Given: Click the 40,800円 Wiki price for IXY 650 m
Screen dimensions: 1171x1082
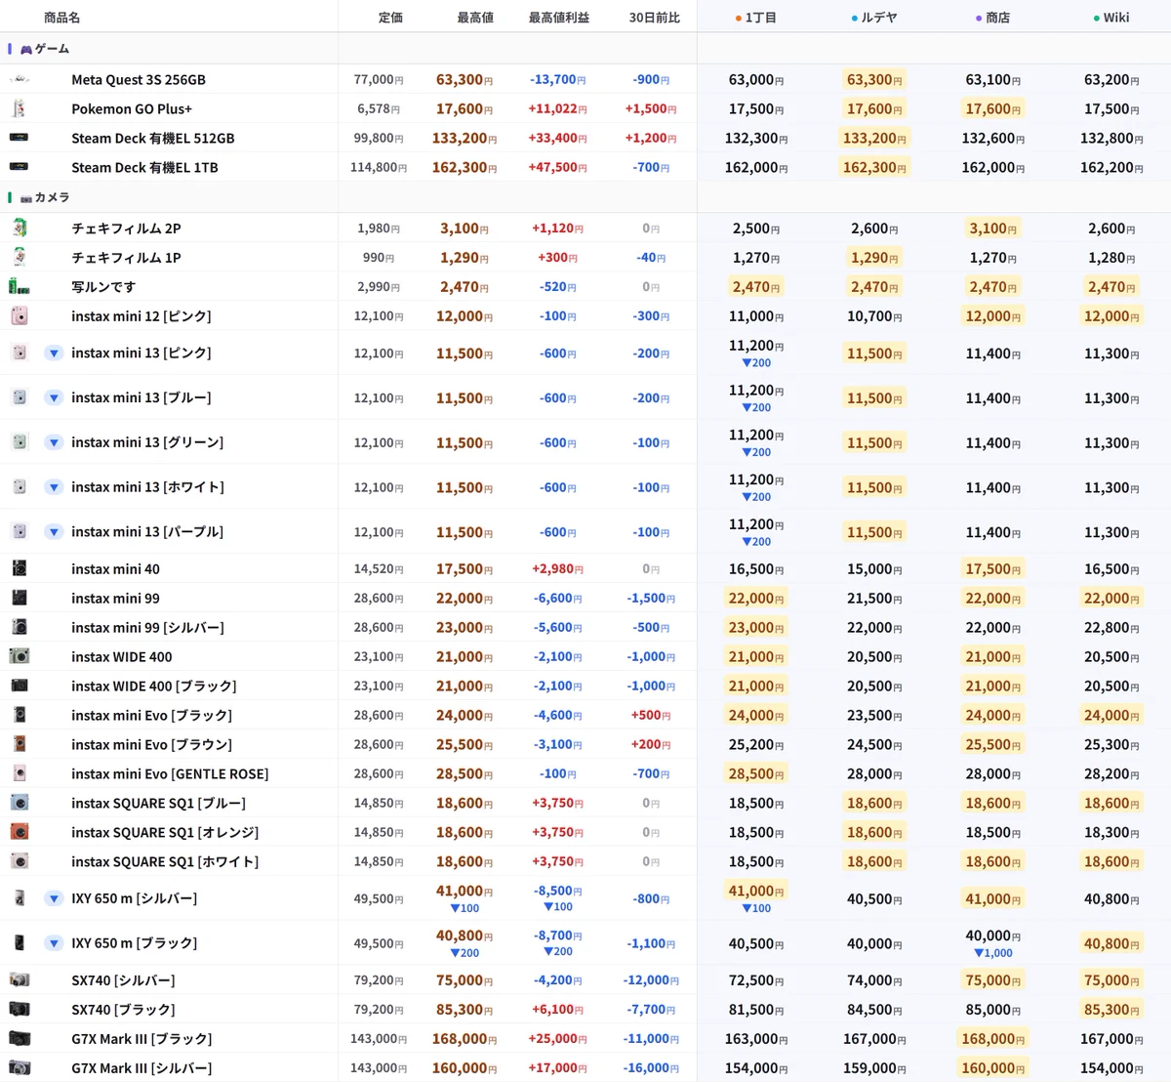Looking at the screenshot, I should [1111, 944].
